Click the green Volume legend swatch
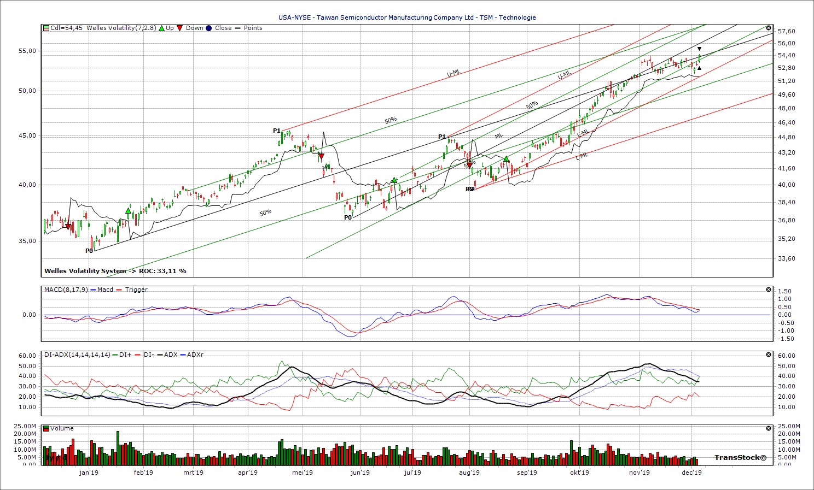814x490 pixels. (x=46, y=428)
